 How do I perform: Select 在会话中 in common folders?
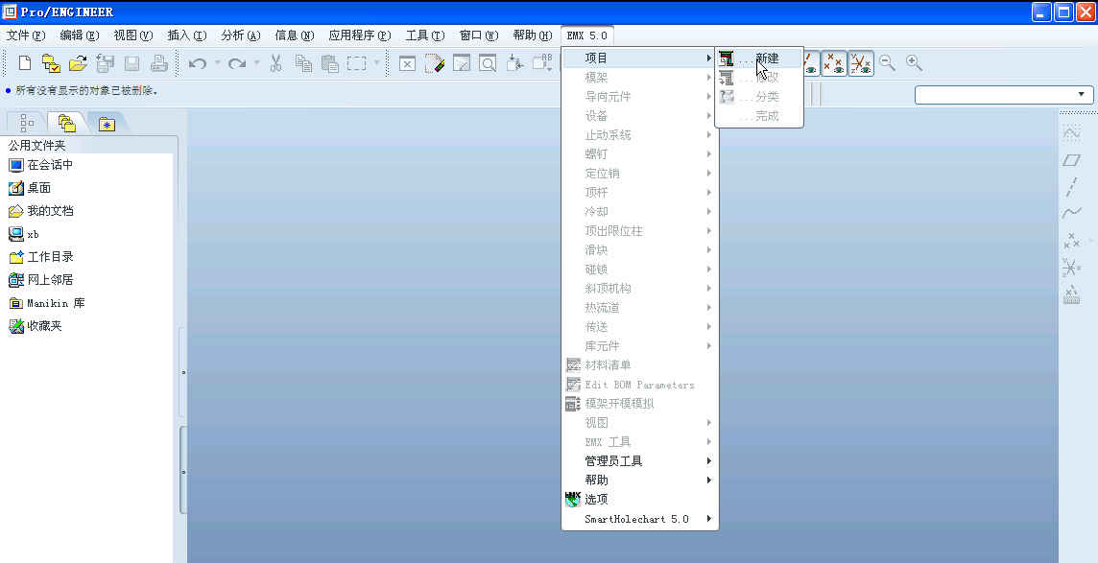[x=40, y=165]
